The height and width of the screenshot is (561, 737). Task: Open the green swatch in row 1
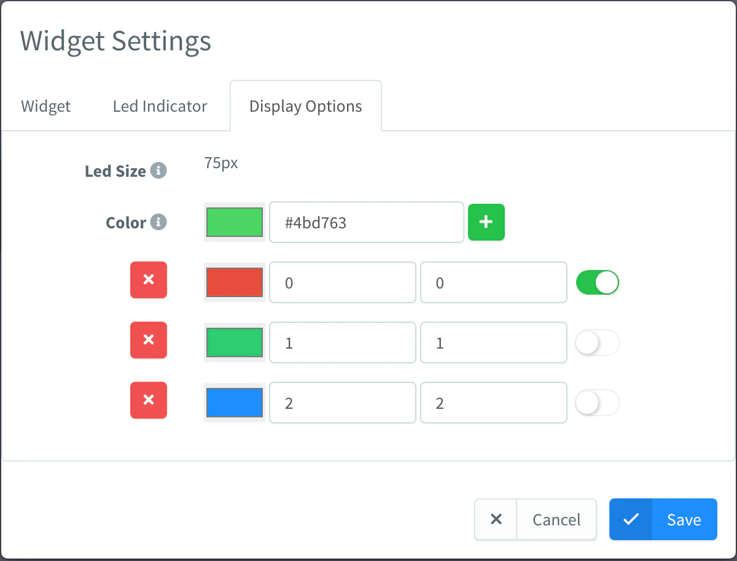tap(235, 342)
